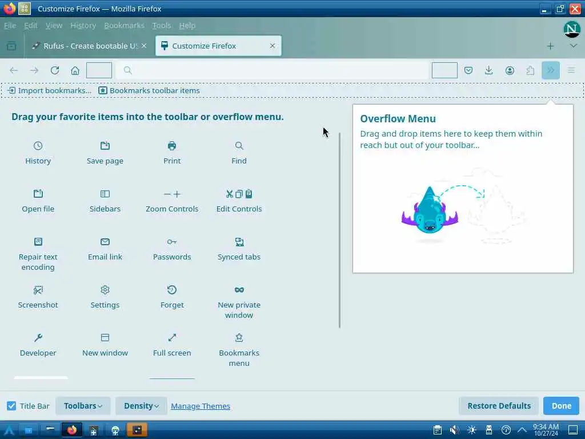
Task: Click the Extensions puzzle icon
Action: 530,70
